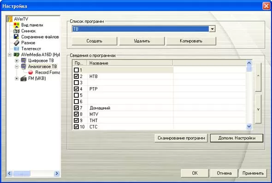
Task: Select the СТС channel name
Action: [x=94, y=127]
